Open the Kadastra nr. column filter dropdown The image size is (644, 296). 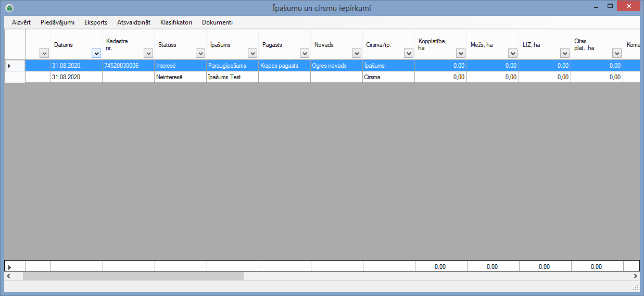pos(148,53)
